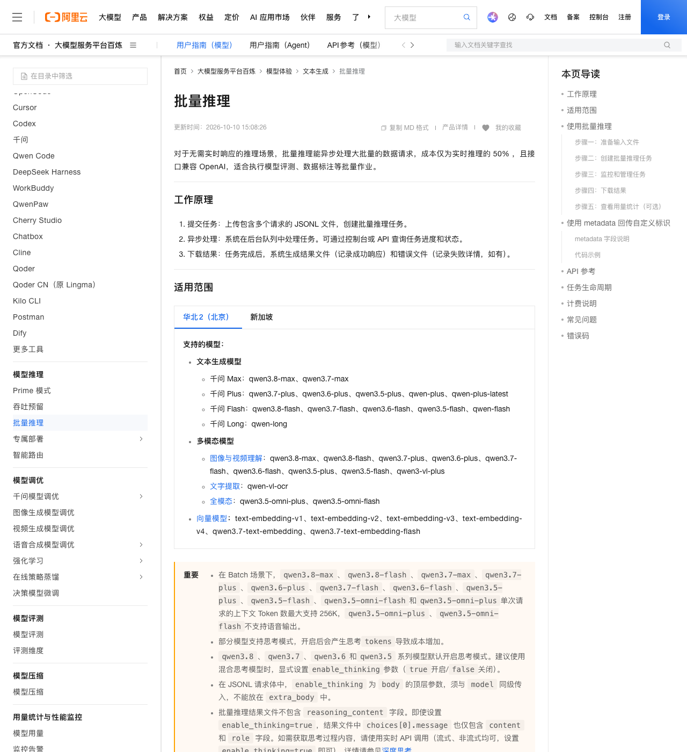Click the 注册 link
The height and width of the screenshot is (752, 687).
click(625, 17)
